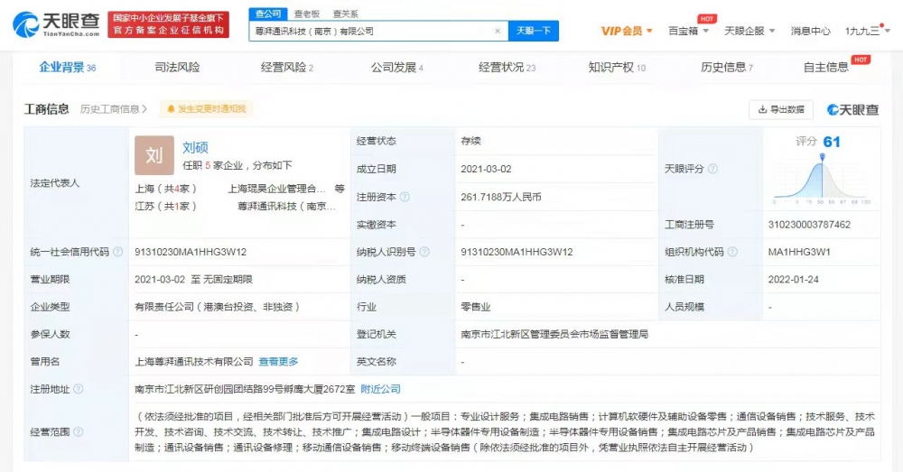Open the VIP会员 dropdown menu

tap(627, 31)
